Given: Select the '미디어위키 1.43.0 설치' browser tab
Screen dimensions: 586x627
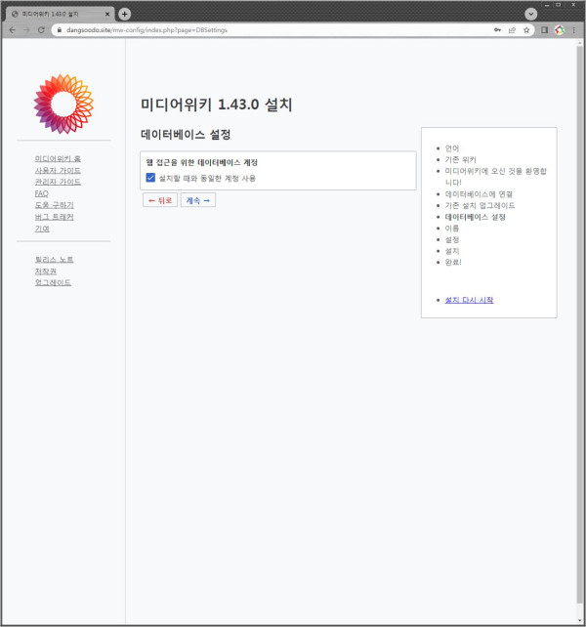Looking at the screenshot, I should coord(59,14).
